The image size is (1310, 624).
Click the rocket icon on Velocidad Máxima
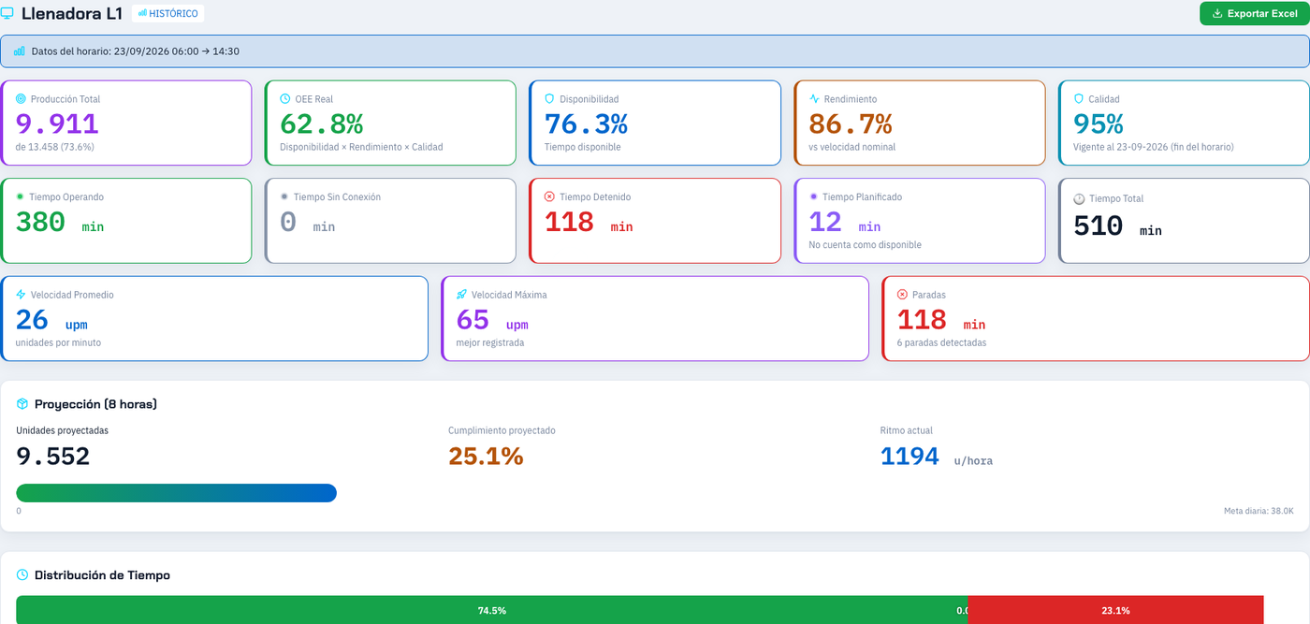(462, 294)
